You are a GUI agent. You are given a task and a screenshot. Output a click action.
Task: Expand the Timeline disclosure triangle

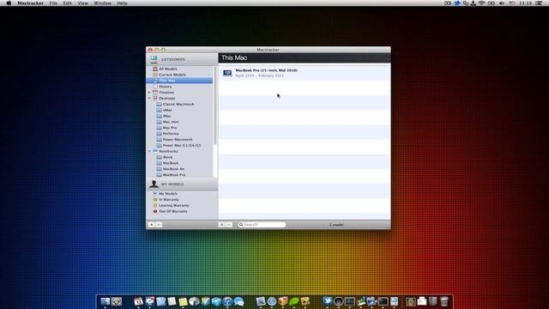coord(149,93)
